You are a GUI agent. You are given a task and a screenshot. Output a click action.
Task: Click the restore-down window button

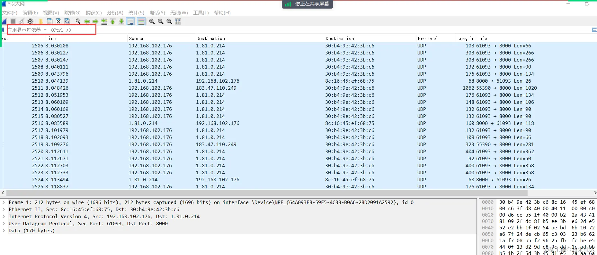pos(587,4)
